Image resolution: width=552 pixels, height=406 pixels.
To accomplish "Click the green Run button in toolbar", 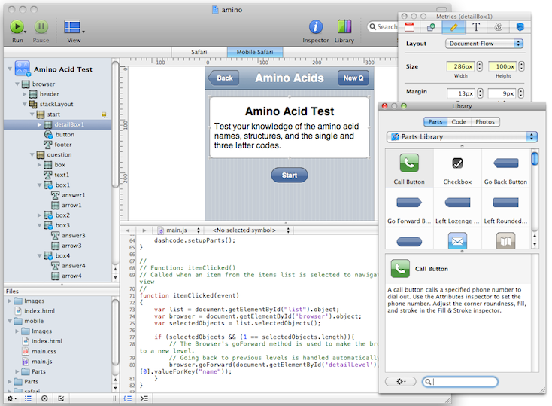I will 17,27.
